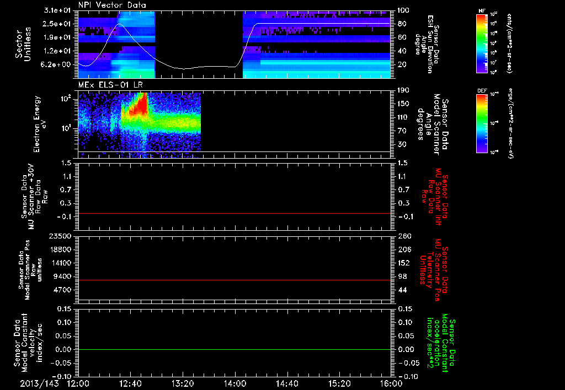Click the green zero line in velocity panel
This screenshot has width=565, height=390.
(x=234, y=349)
